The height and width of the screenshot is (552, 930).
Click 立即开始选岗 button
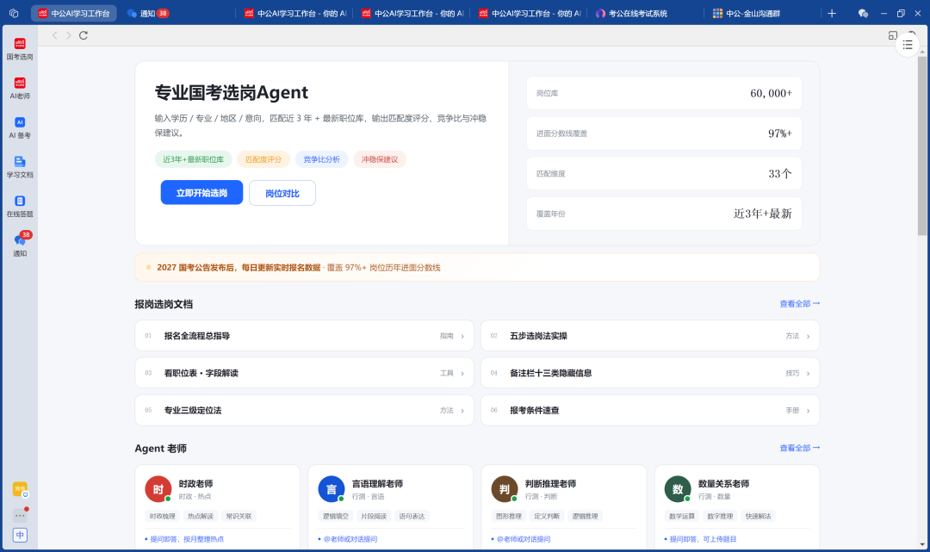pos(201,193)
